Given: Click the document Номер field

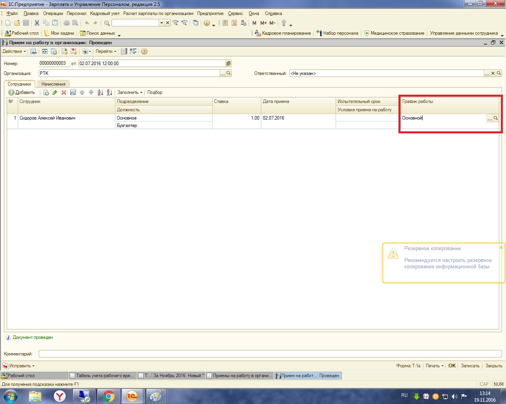Looking at the screenshot, I should click(x=54, y=63).
